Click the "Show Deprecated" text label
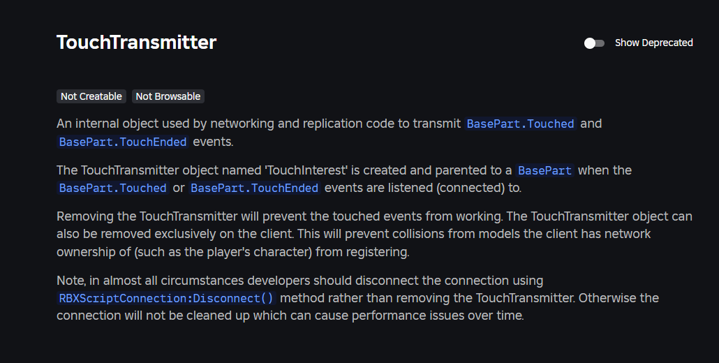 [x=653, y=43]
